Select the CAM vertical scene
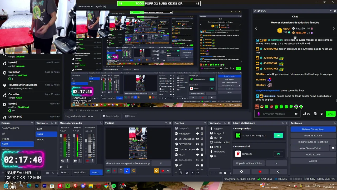This screenshot has height=190, width=337. [x=46, y=129]
